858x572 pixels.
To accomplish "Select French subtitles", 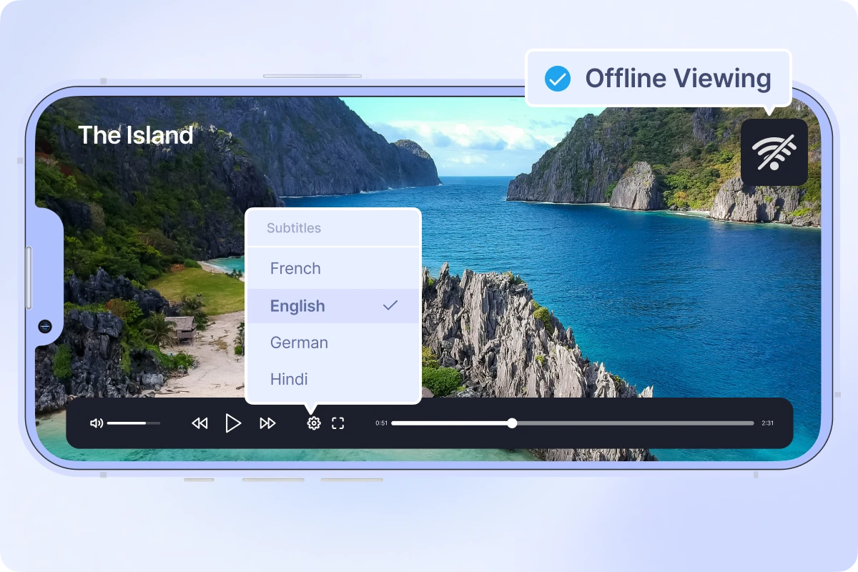I will tap(333, 269).
